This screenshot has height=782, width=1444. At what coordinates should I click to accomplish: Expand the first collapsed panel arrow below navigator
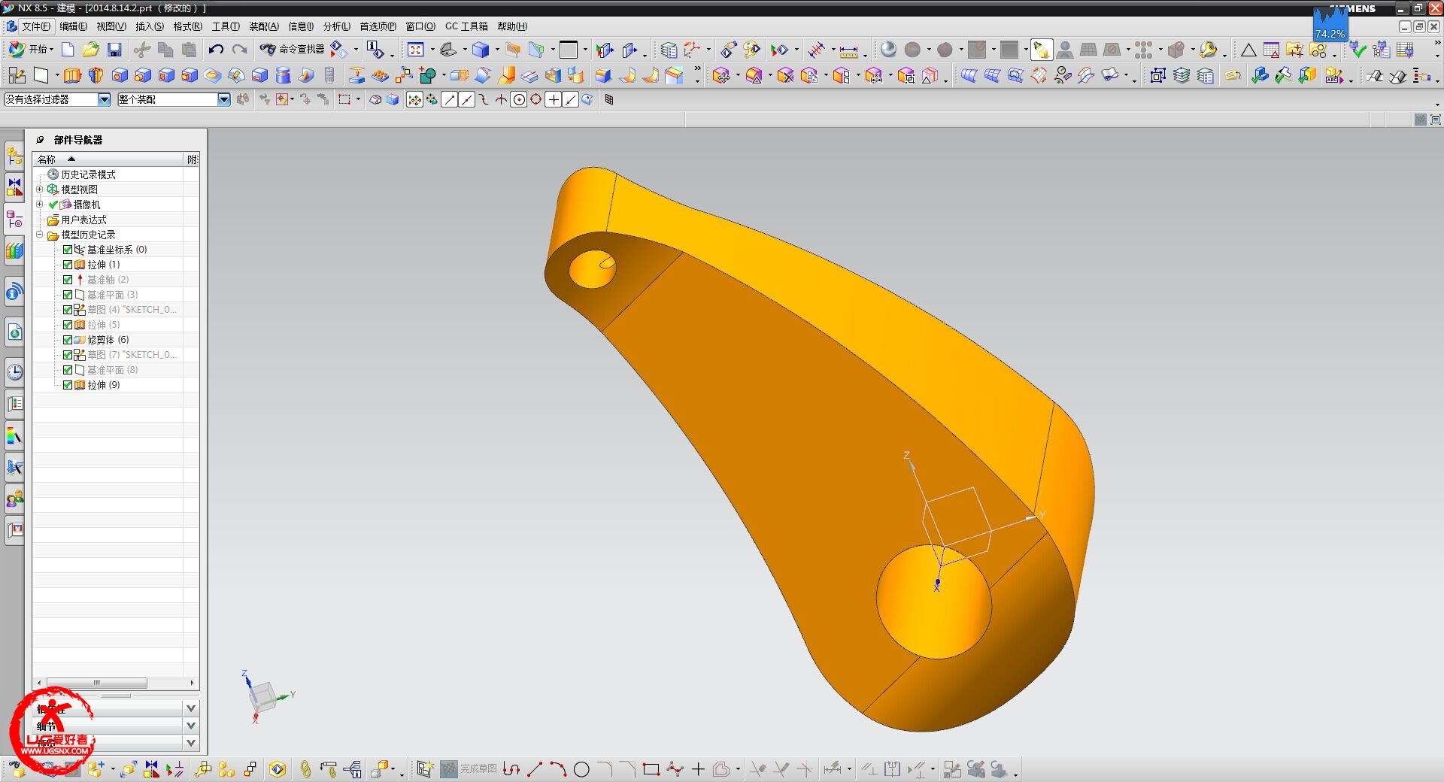click(191, 708)
